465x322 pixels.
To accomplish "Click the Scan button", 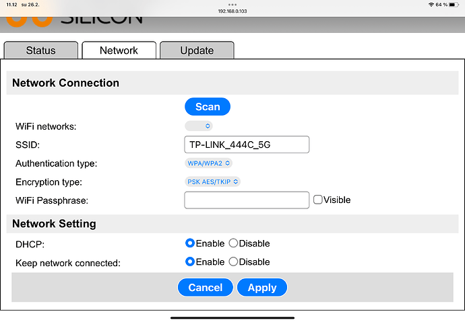I will pyautogui.click(x=208, y=106).
